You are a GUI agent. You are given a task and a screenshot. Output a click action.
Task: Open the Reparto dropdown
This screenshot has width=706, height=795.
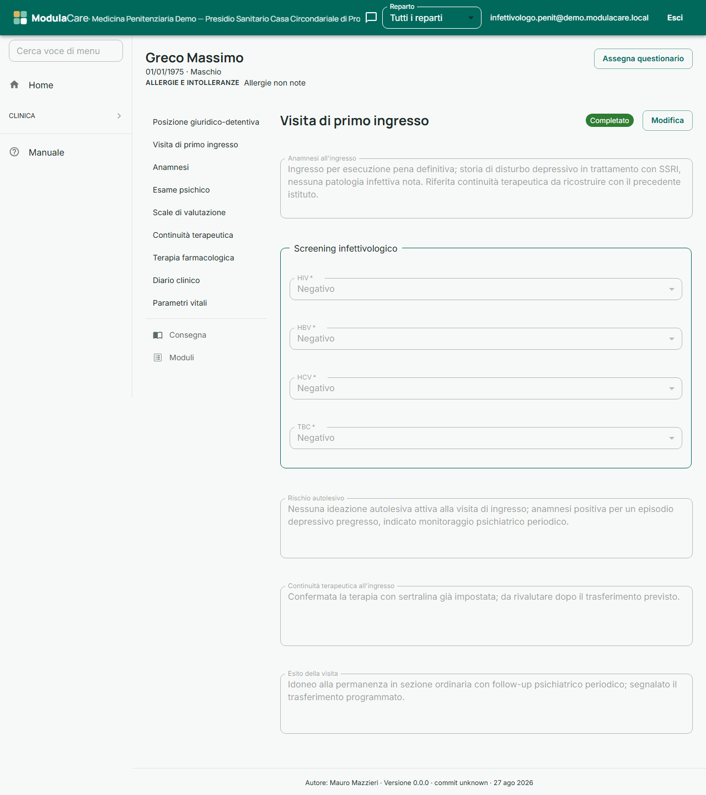[431, 18]
